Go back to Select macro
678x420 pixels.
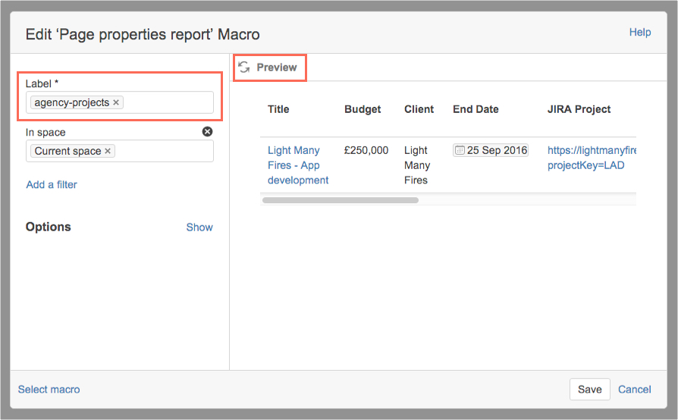pos(49,389)
